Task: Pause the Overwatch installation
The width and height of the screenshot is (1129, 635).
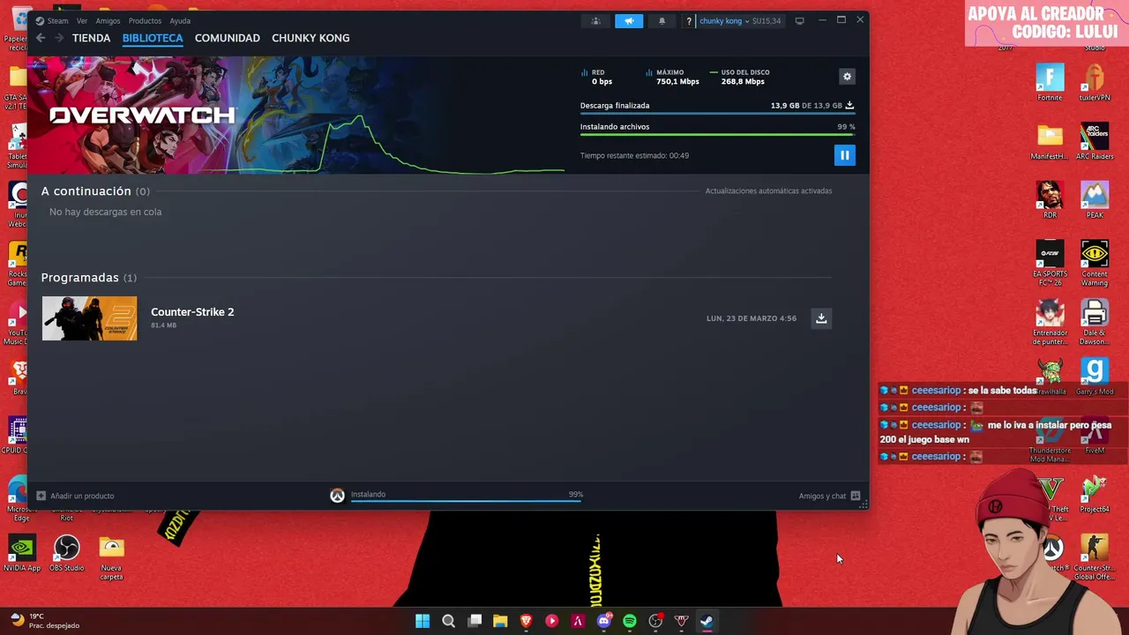Action: point(844,155)
